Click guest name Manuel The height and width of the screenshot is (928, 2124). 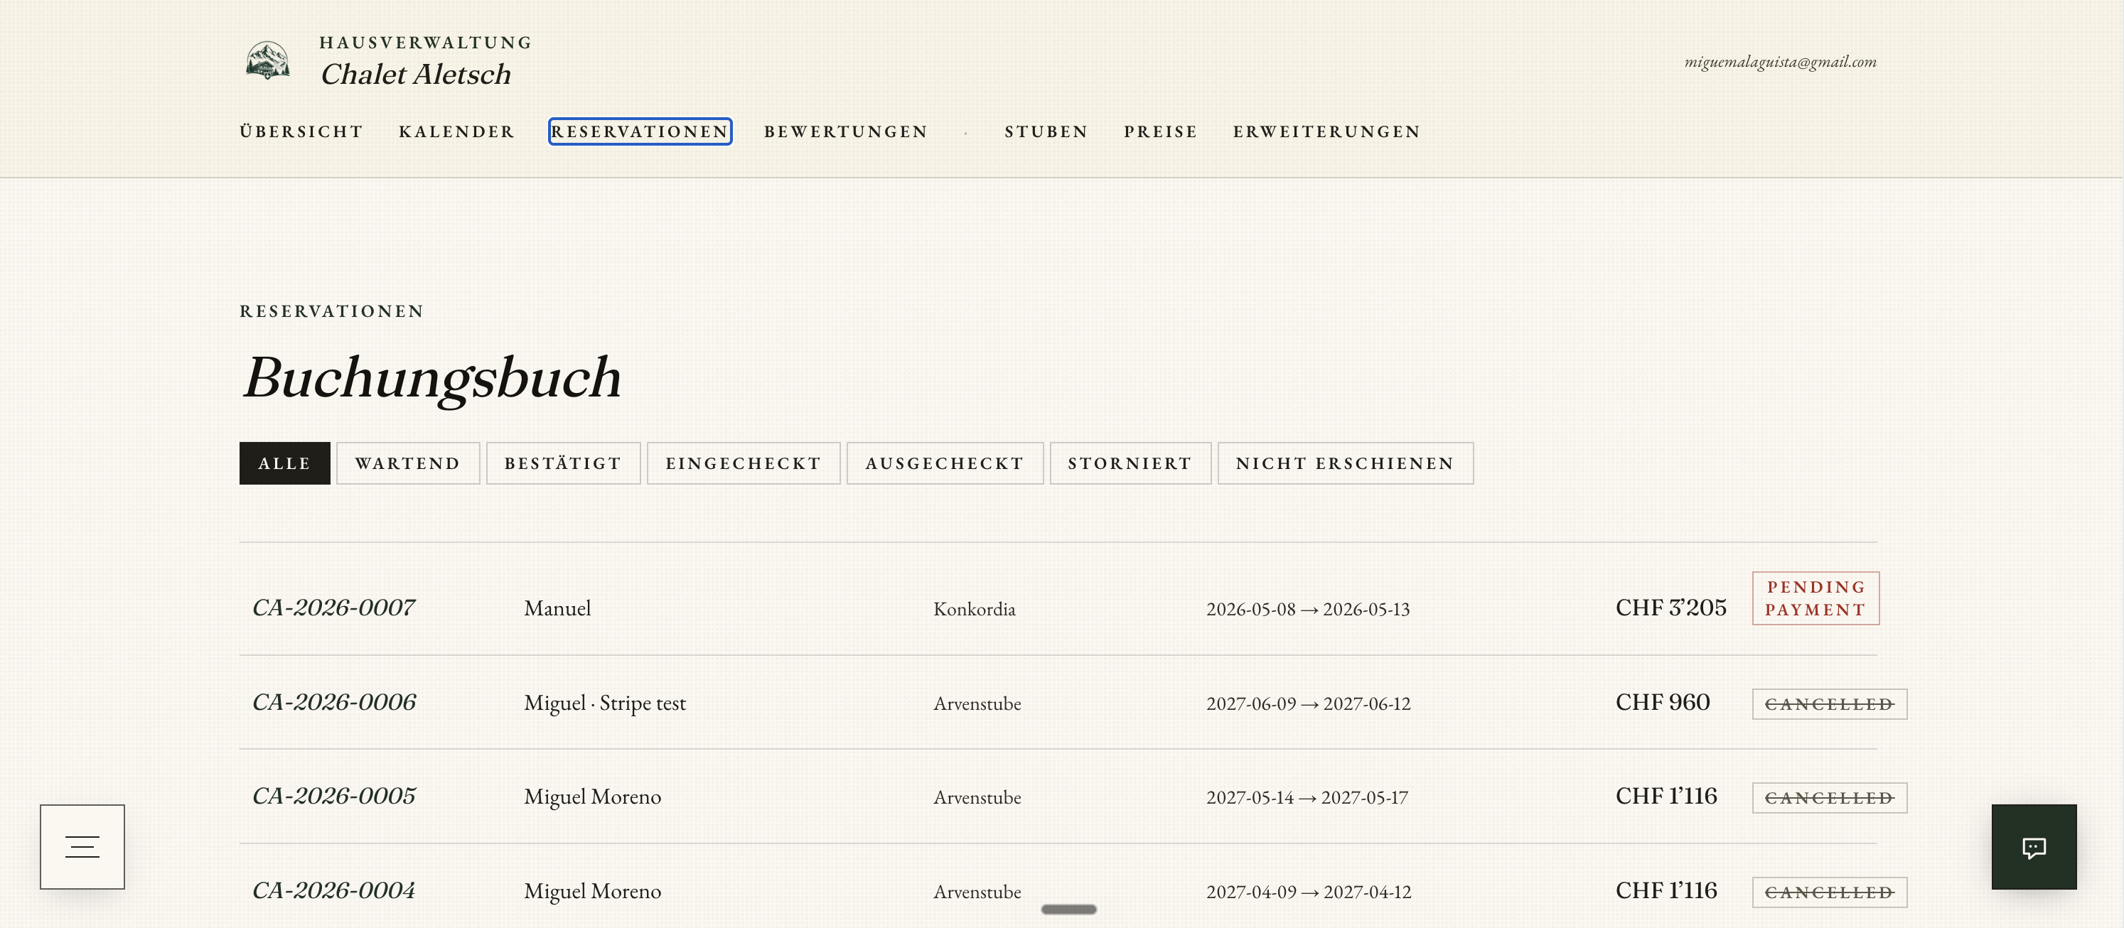[x=557, y=609]
